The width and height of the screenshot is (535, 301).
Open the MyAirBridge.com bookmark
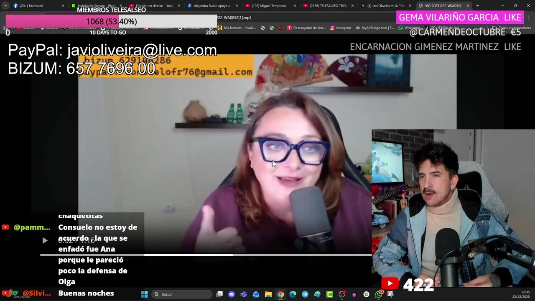click(374, 28)
